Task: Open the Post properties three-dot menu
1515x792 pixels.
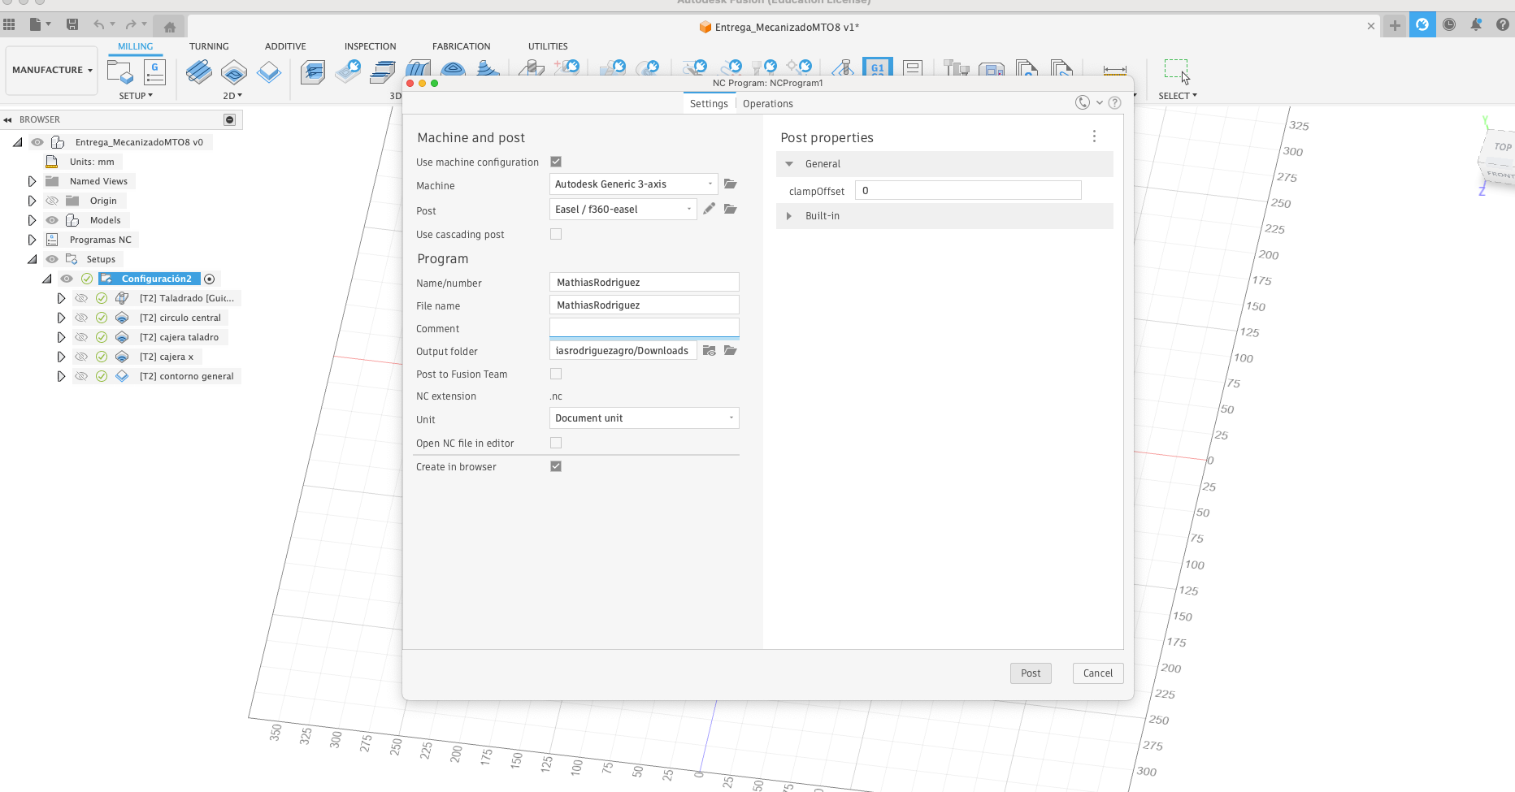Action: click(1094, 136)
